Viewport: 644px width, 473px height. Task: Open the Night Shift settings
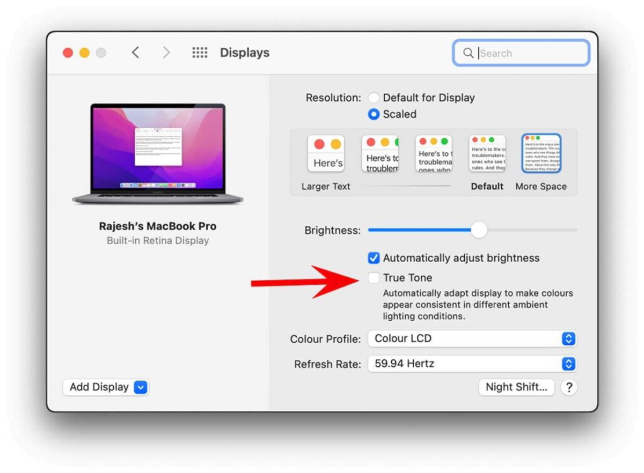tap(516, 387)
